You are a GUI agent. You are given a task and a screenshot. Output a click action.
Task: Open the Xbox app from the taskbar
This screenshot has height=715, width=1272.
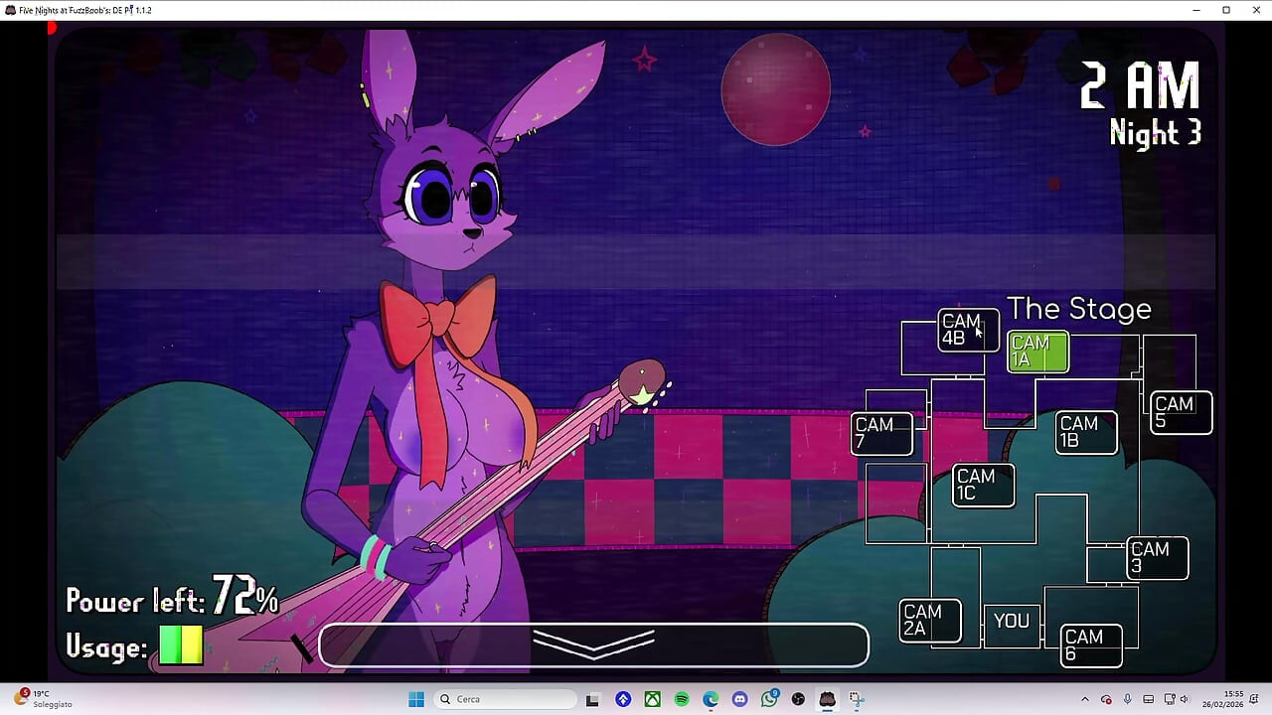tap(652, 699)
